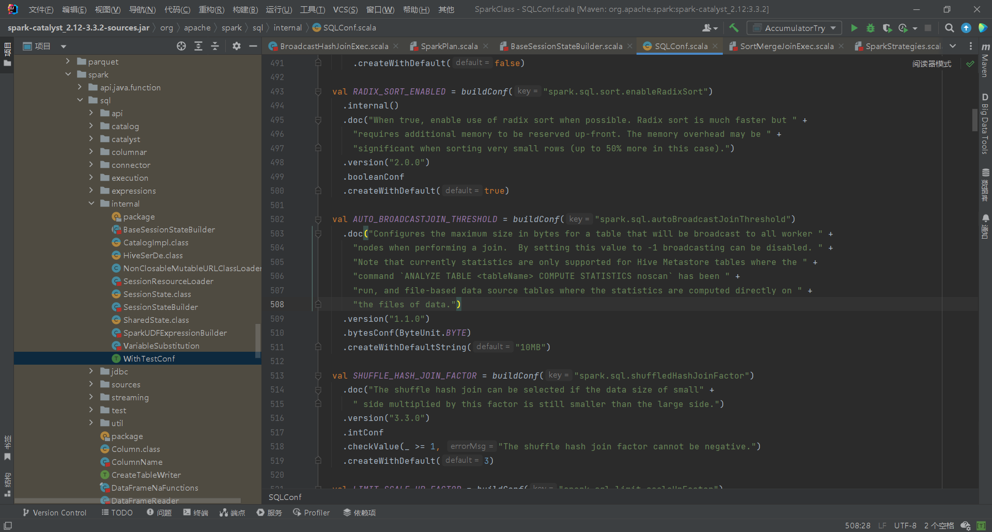Switch to SparkPlan.scala tab
The height and width of the screenshot is (532, 992).
[448, 46]
